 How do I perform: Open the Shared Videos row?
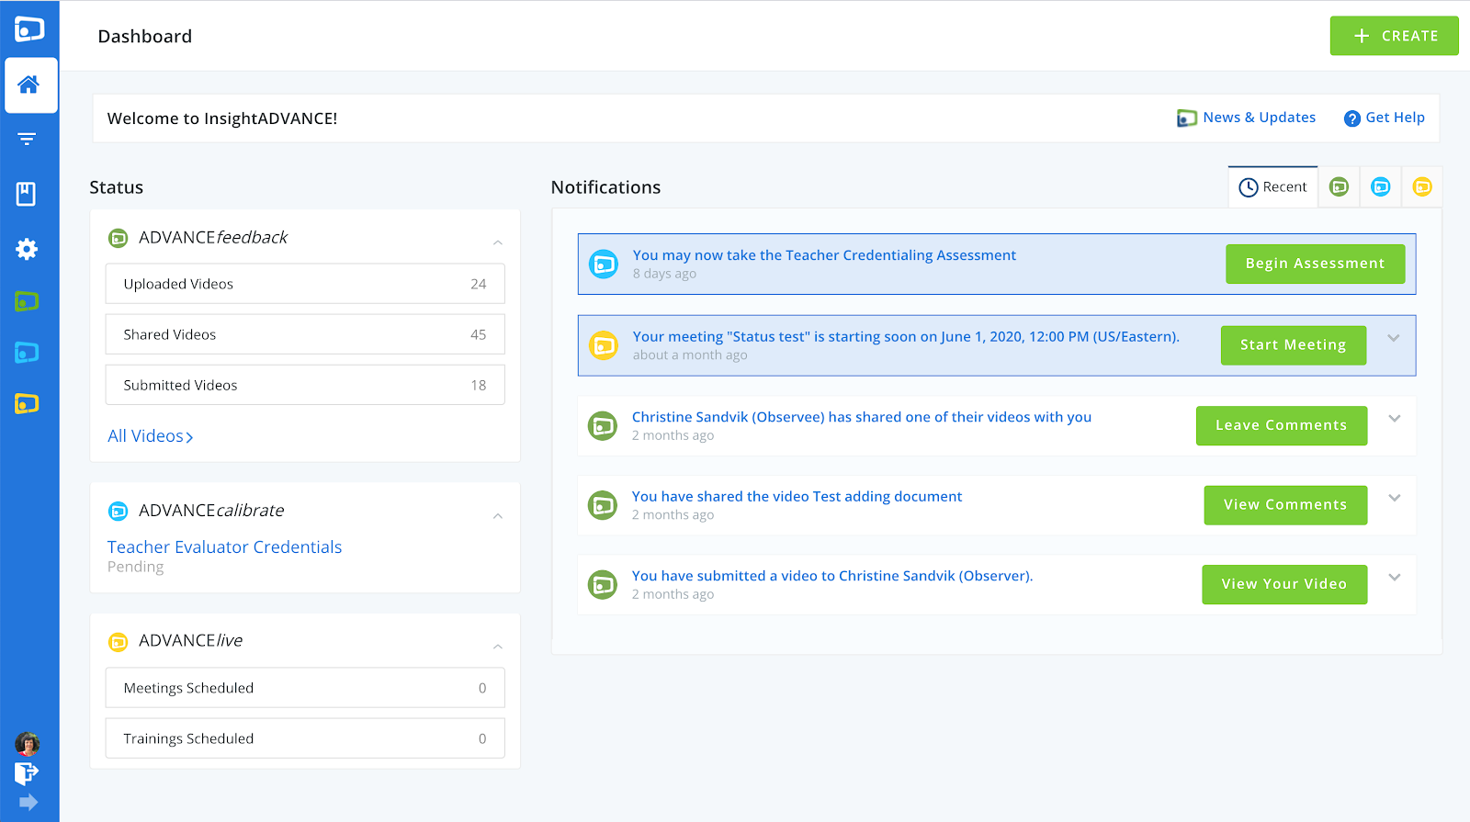click(x=305, y=334)
